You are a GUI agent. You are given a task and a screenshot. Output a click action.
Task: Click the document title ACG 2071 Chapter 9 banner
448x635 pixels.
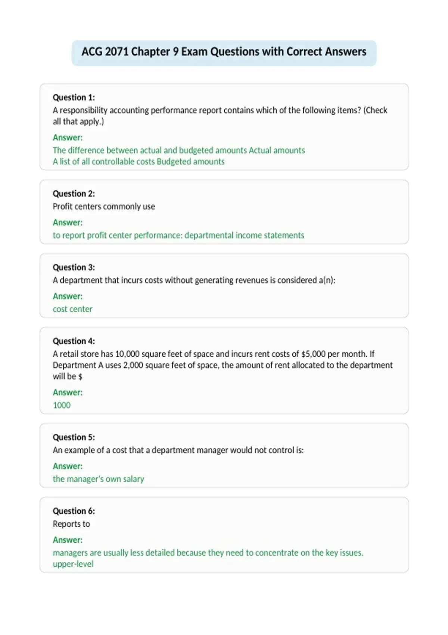(x=224, y=52)
